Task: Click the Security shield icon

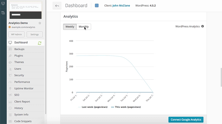Action: tap(10, 75)
